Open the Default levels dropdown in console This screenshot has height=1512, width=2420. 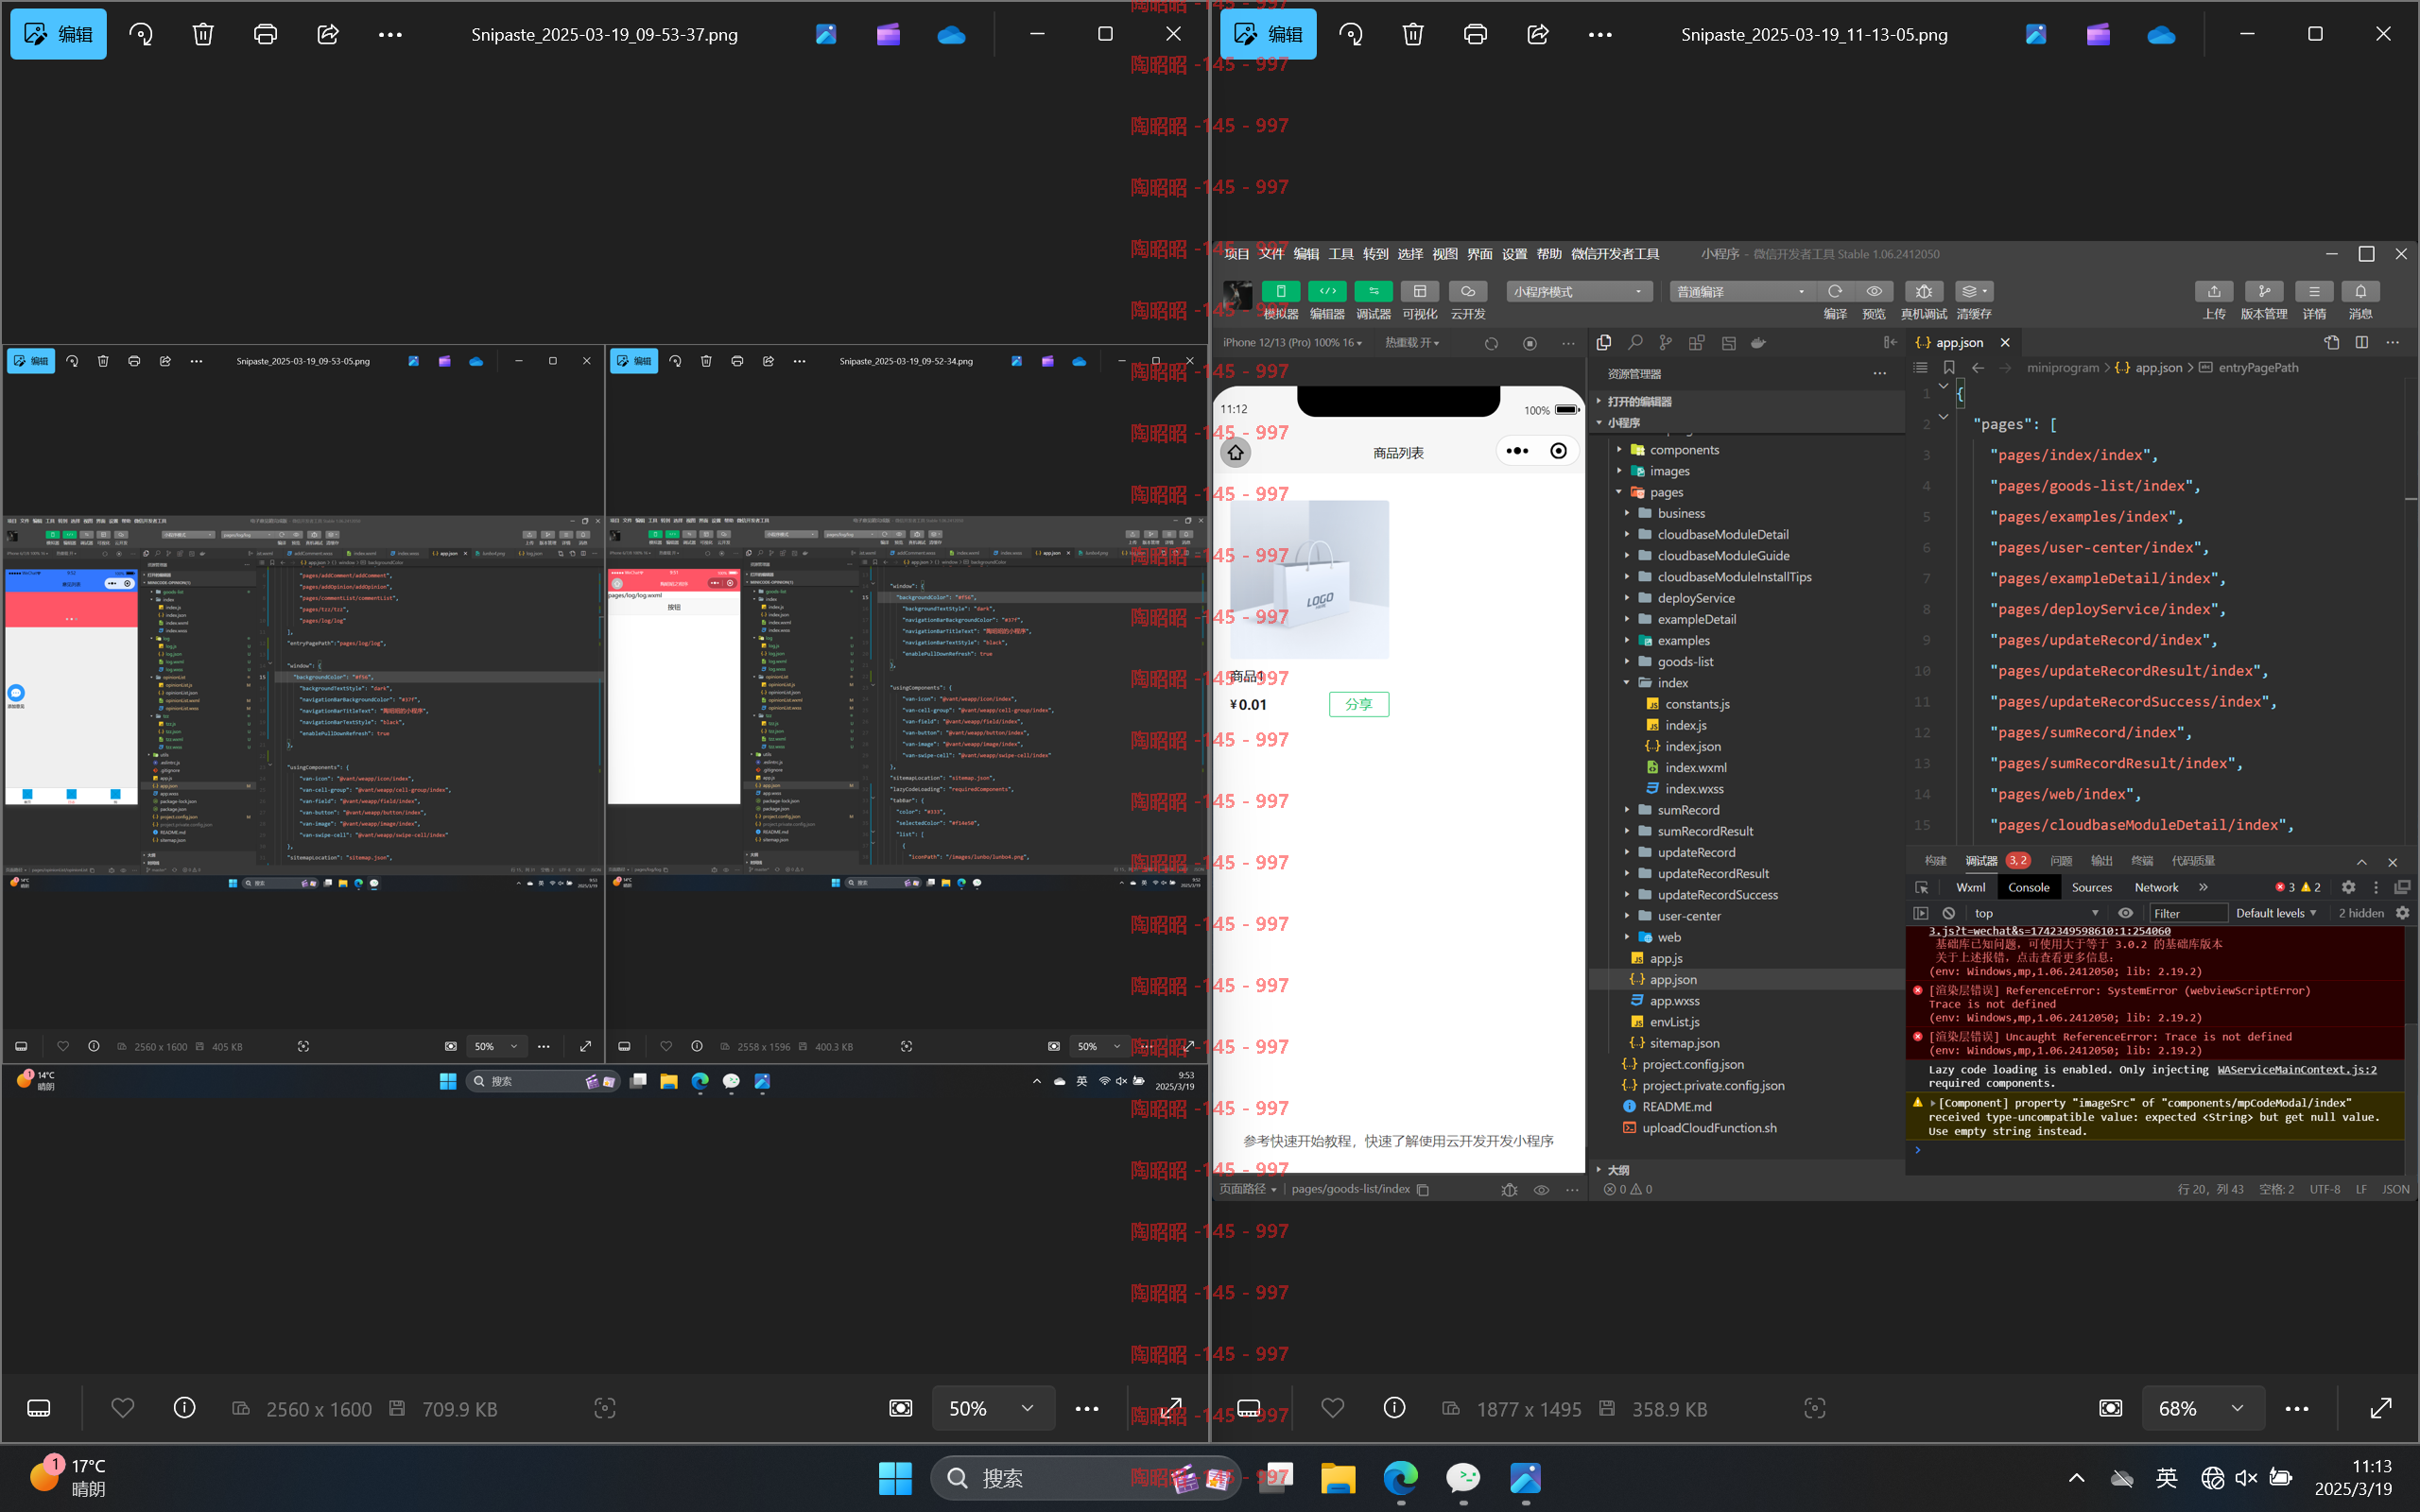click(2276, 913)
